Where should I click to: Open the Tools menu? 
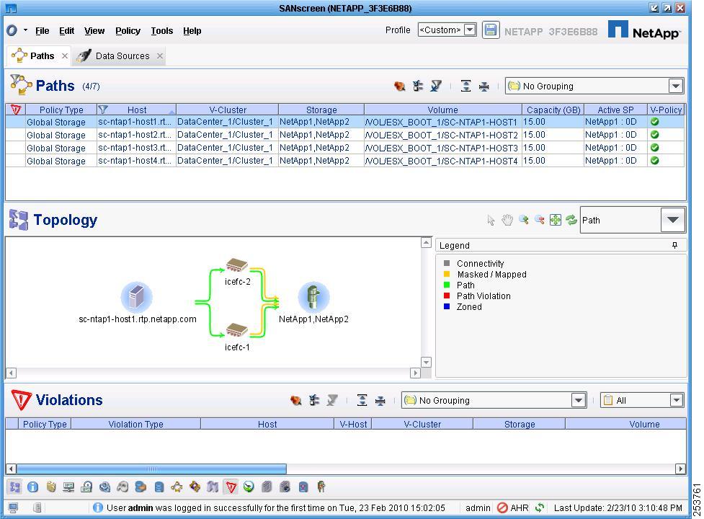161,30
